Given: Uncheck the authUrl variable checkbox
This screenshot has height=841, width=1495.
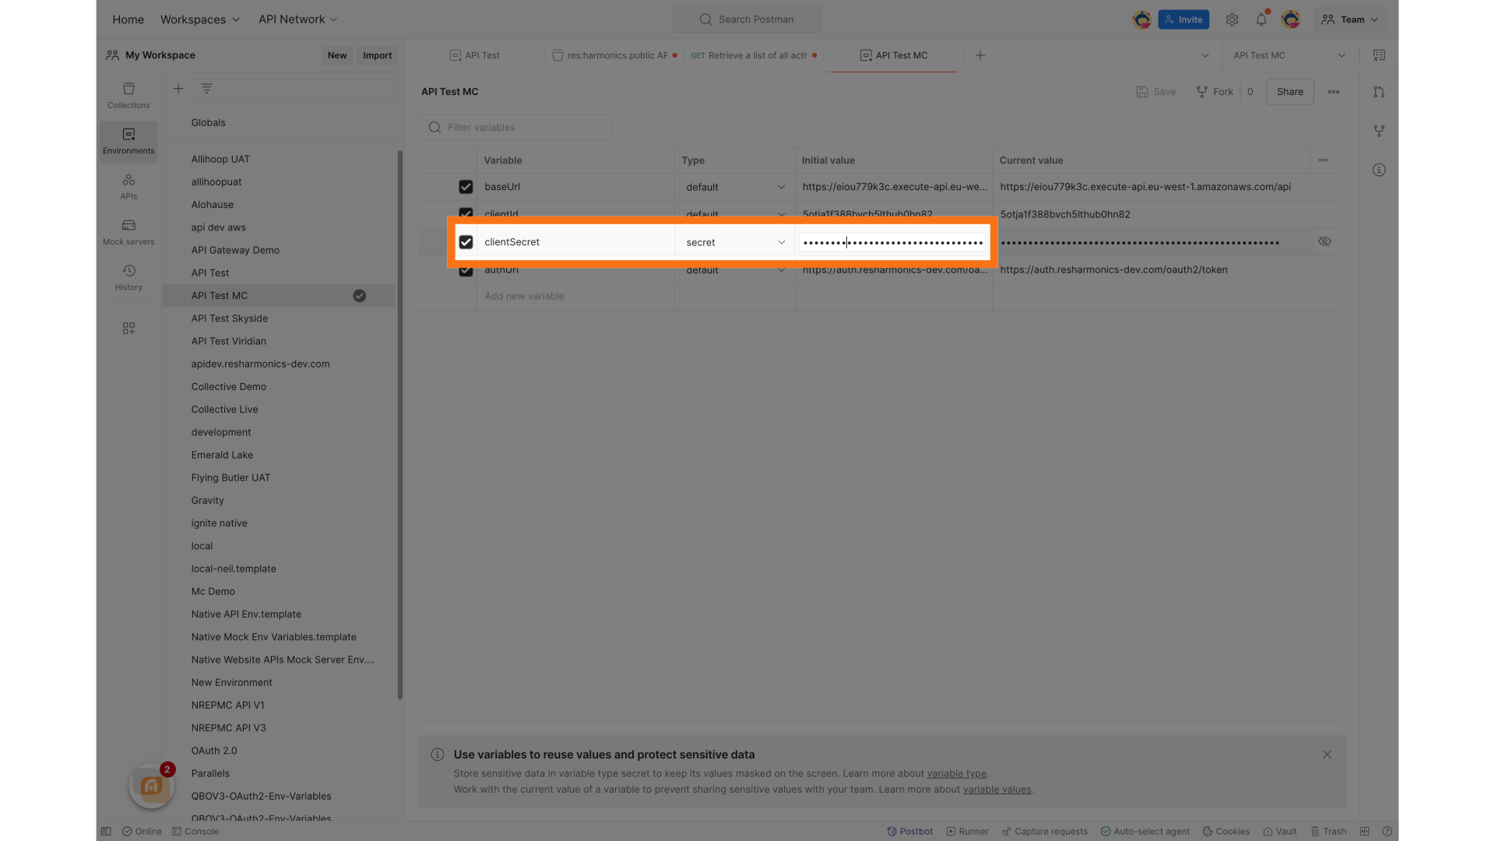Looking at the screenshot, I should pos(466,270).
